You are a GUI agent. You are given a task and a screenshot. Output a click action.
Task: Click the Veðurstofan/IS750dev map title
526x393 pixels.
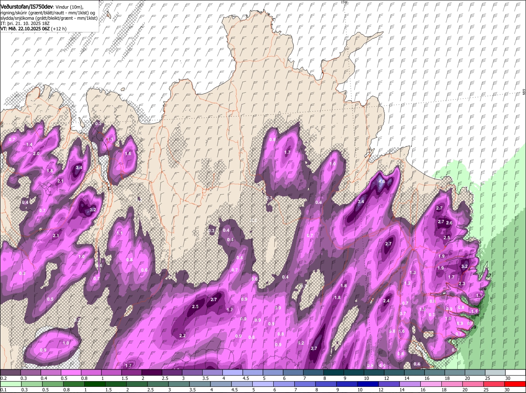[27, 7]
